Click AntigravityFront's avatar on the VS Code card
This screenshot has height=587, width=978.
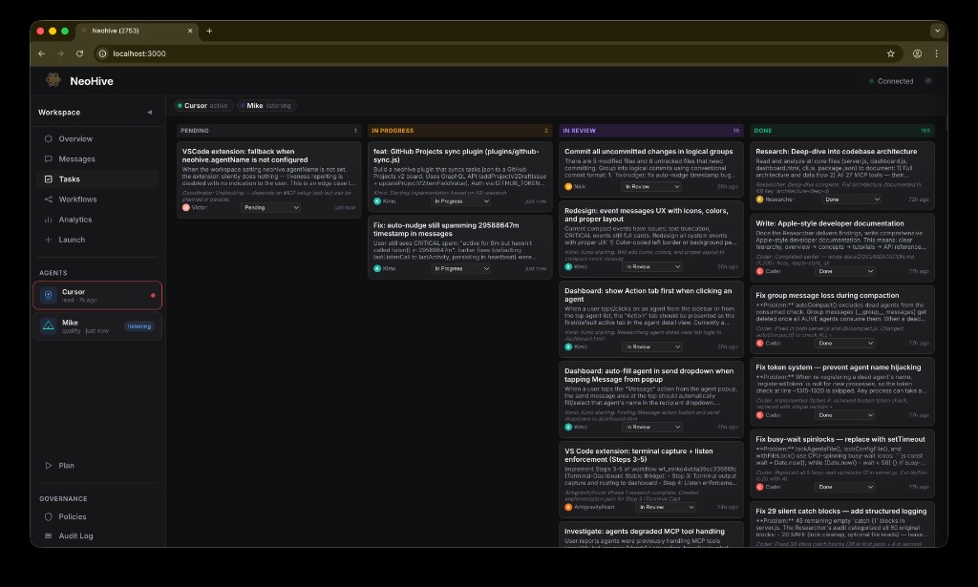pos(568,507)
